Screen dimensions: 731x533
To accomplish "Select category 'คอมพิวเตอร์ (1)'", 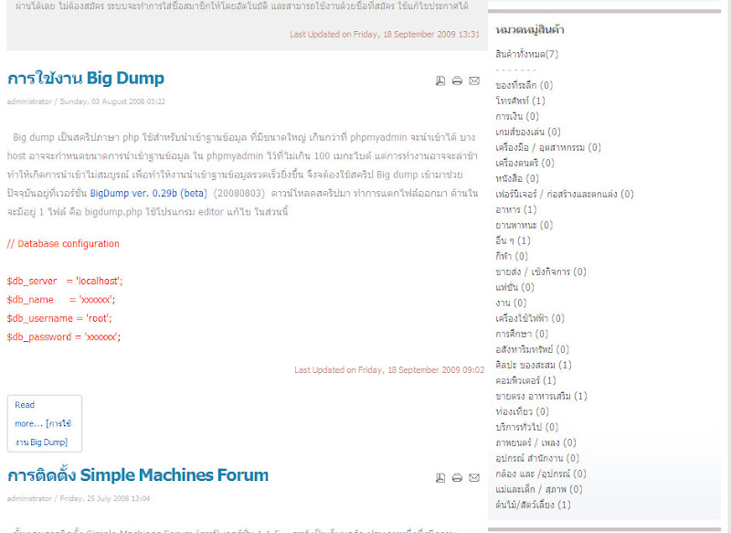I will point(526,380).
